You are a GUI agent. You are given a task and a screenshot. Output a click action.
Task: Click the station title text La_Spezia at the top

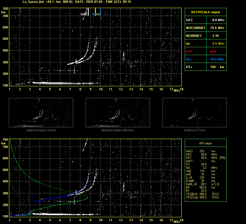(31, 2)
